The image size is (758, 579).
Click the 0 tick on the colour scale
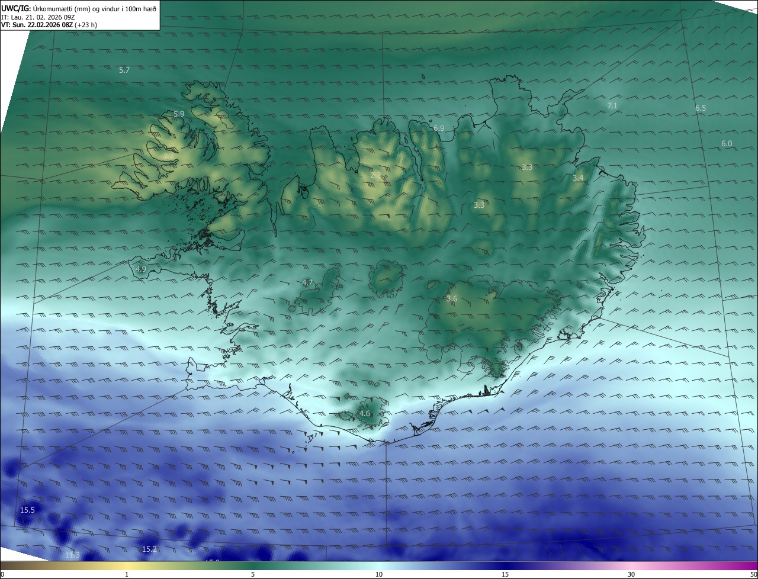pyautogui.click(x=2, y=574)
